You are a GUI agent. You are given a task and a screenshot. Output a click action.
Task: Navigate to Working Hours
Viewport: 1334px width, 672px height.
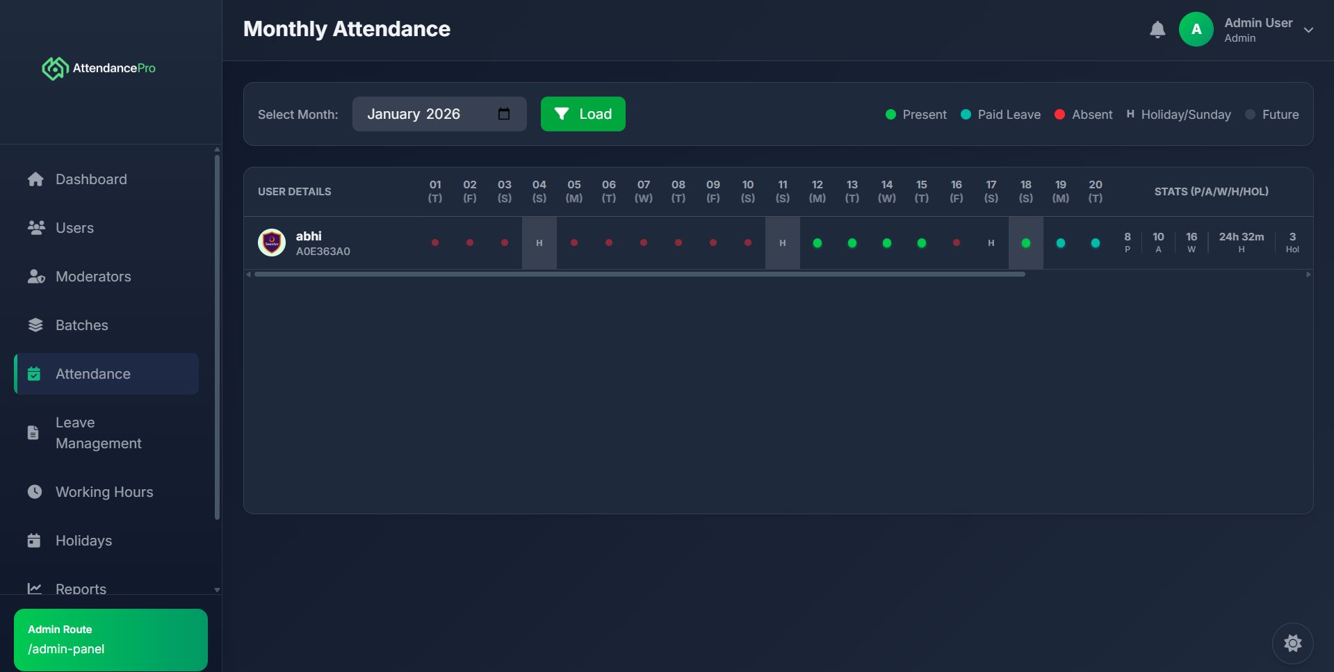tap(104, 492)
